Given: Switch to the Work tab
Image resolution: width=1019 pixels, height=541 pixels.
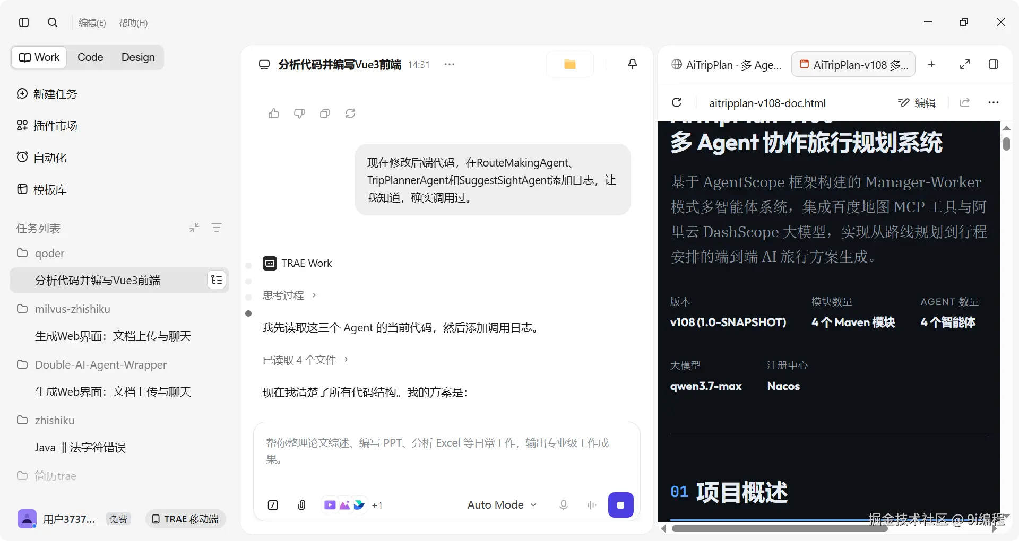Looking at the screenshot, I should click(39, 57).
